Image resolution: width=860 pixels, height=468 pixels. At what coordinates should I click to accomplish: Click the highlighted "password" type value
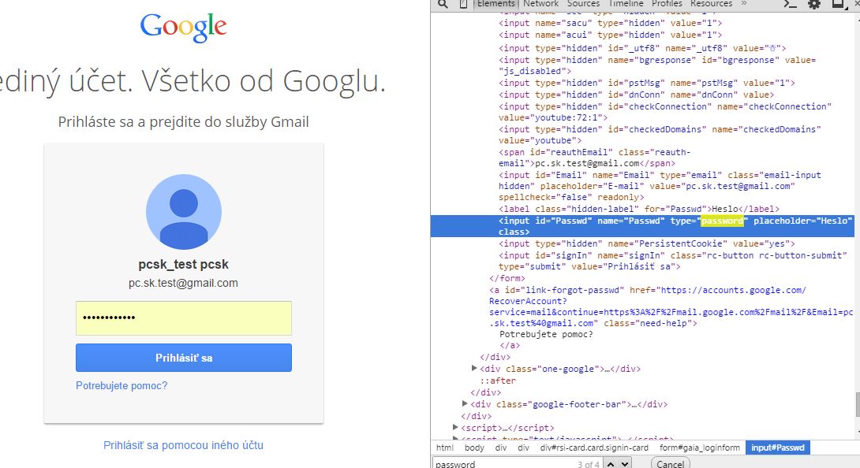coord(722,221)
